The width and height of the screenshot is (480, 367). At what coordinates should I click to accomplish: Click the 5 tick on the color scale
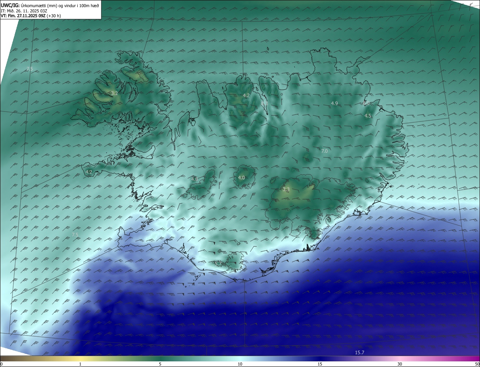click(160, 364)
